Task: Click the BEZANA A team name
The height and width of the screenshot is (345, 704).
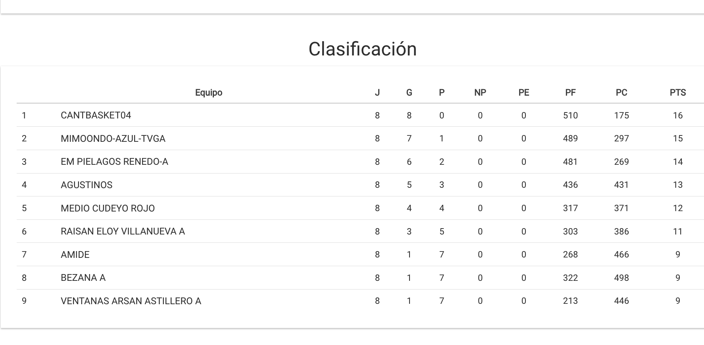Action: click(x=83, y=278)
